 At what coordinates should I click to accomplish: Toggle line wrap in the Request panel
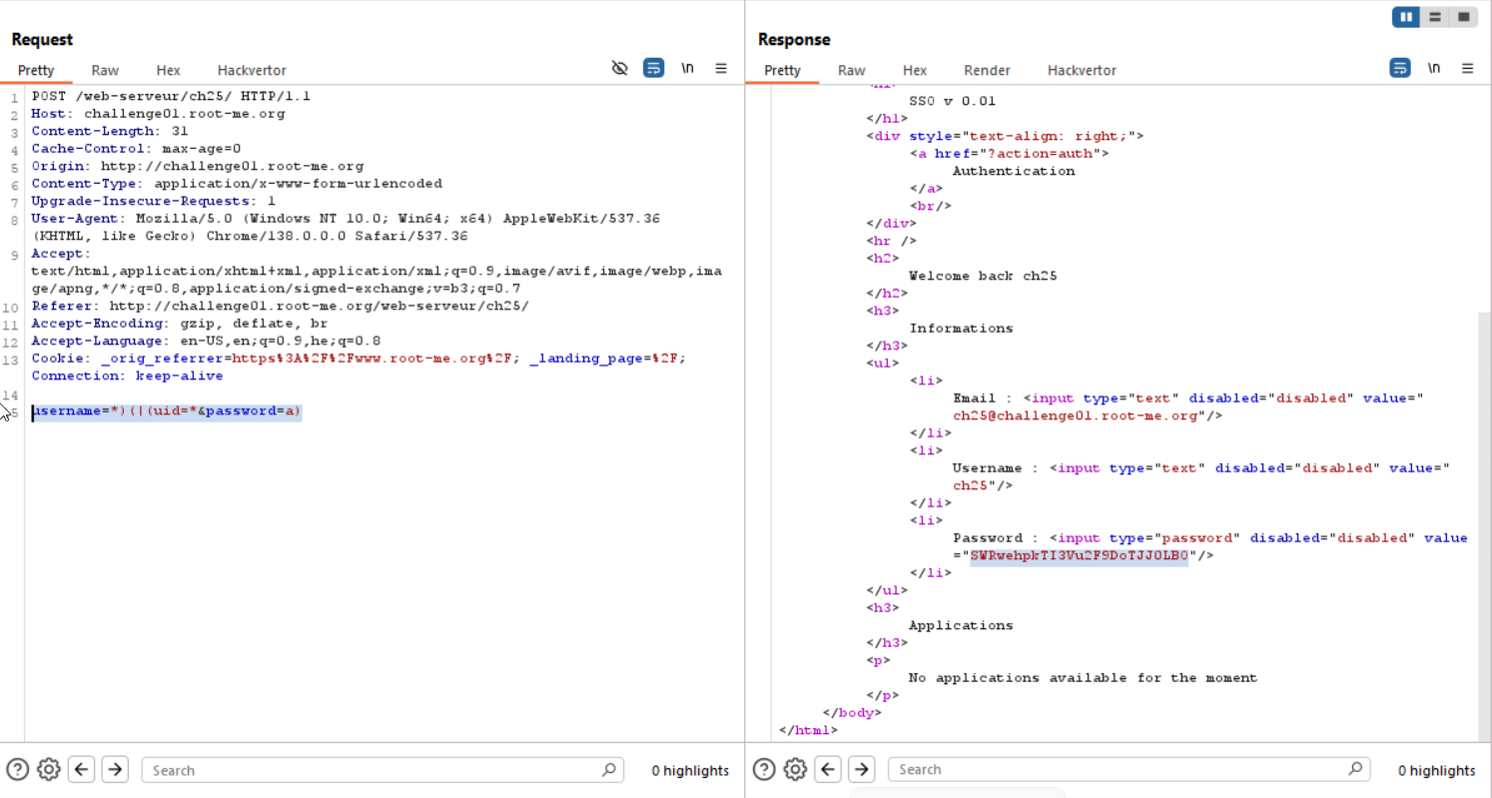pos(653,69)
